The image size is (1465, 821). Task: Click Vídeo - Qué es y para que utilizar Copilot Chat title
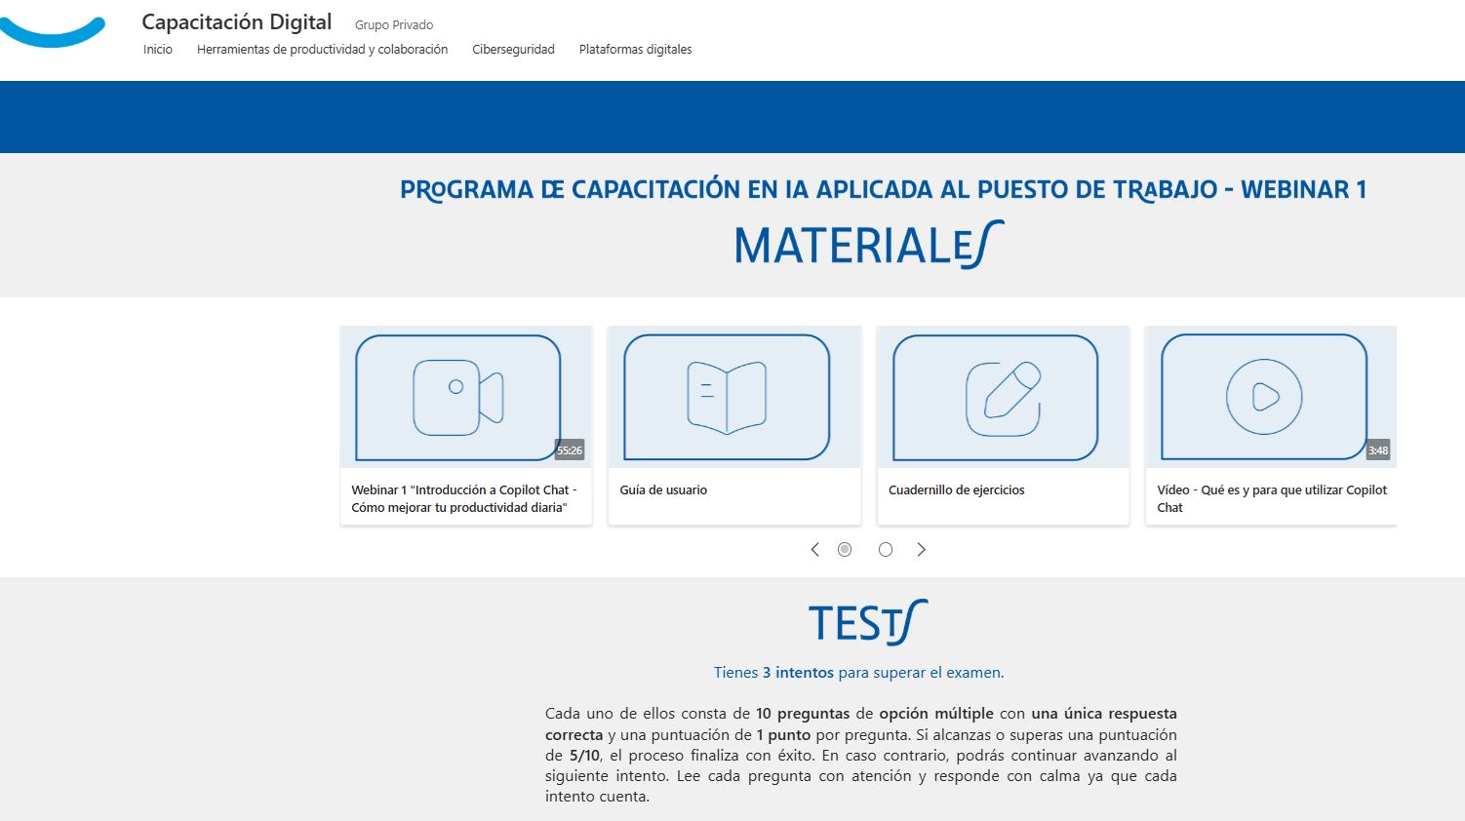(1272, 498)
